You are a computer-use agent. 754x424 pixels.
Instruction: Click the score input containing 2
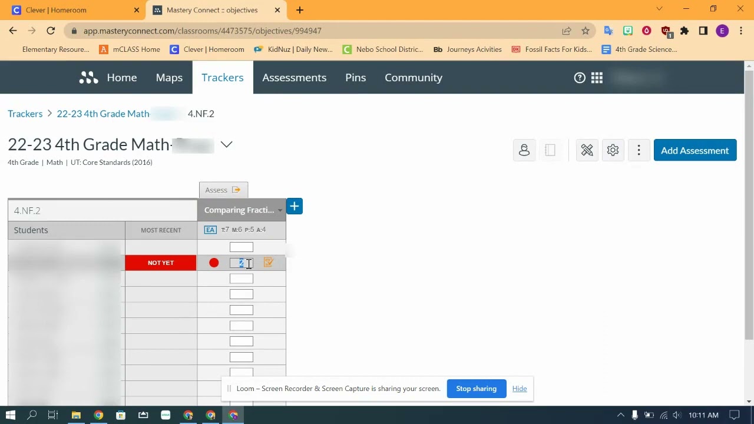[242, 263]
